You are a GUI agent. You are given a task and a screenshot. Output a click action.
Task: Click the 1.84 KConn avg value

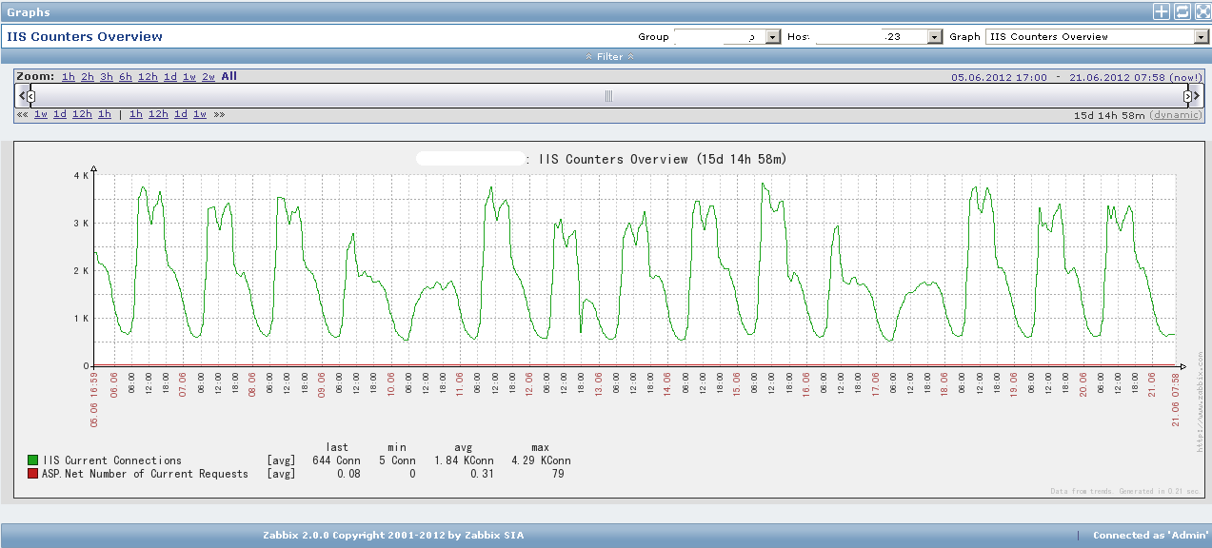pos(464,460)
